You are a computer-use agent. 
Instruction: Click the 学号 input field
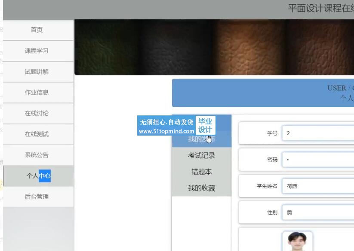pos(318,133)
